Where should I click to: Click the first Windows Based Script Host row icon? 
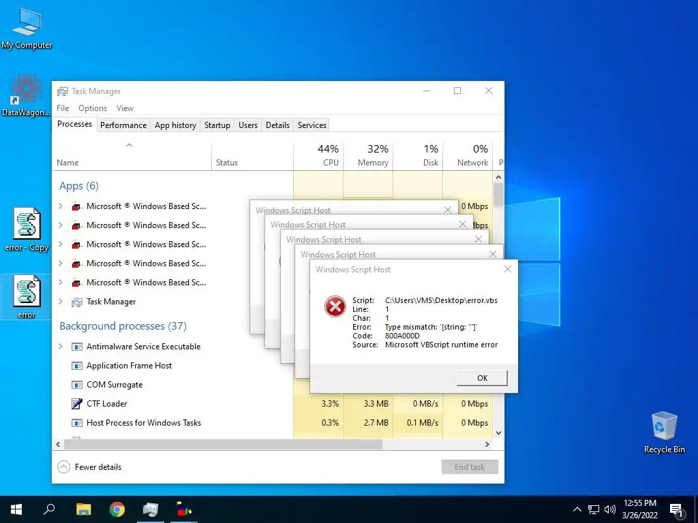(x=76, y=206)
